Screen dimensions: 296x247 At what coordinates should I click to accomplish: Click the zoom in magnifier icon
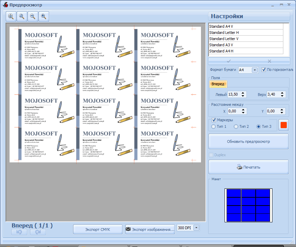click(x=44, y=16)
